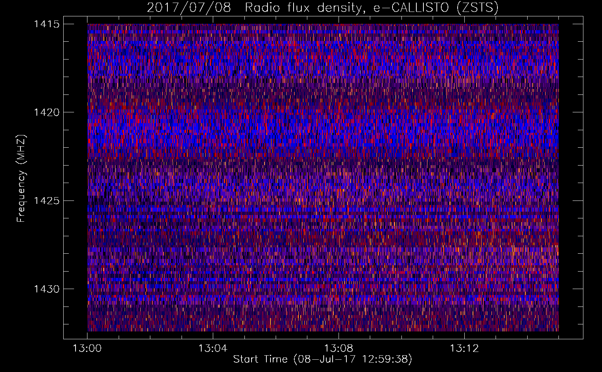Click the '13:04' time axis label

(213, 349)
